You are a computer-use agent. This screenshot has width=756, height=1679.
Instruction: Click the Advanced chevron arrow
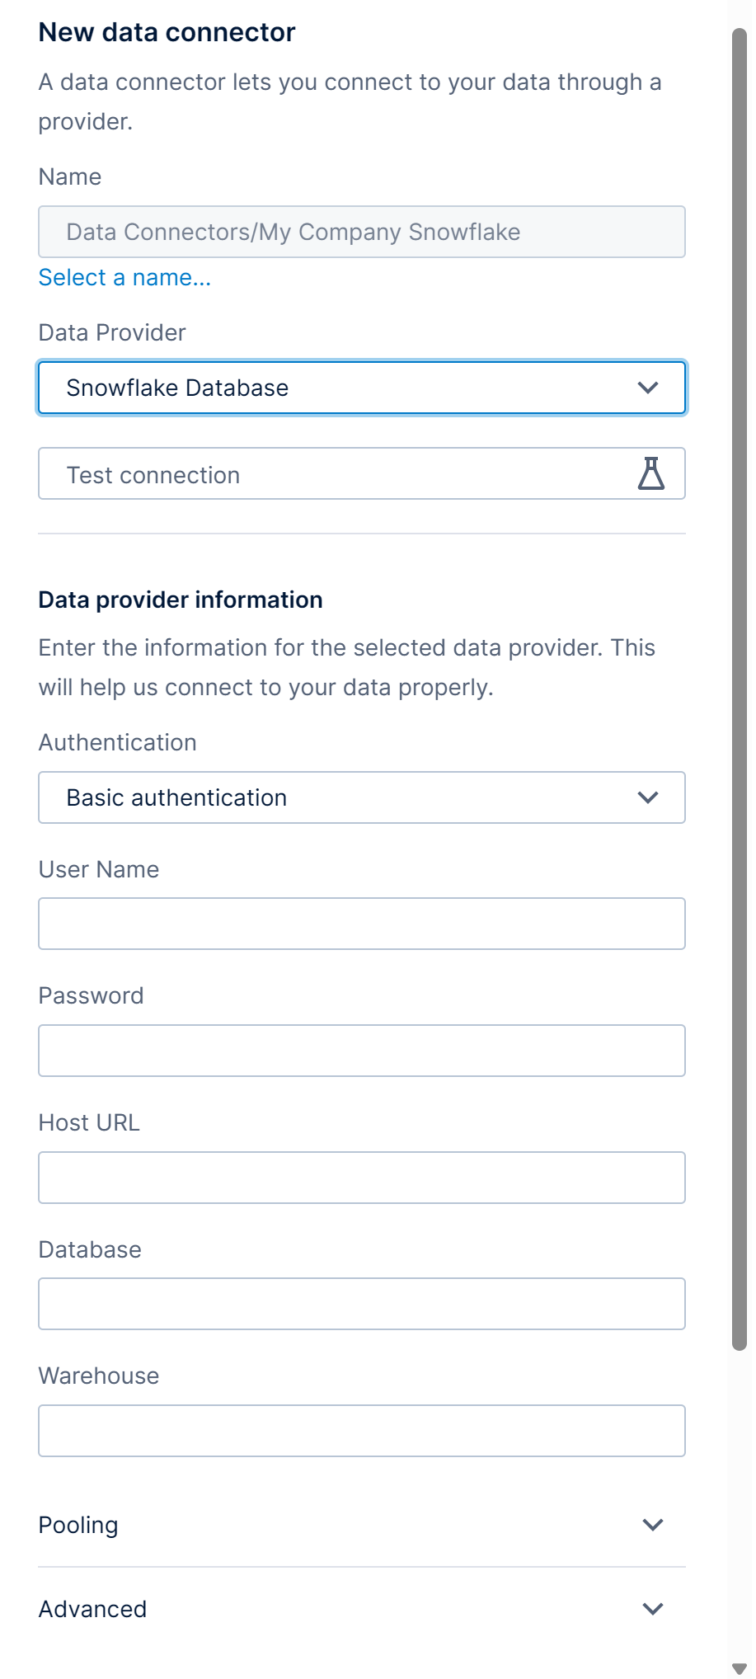pyautogui.click(x=653, y=1609)
